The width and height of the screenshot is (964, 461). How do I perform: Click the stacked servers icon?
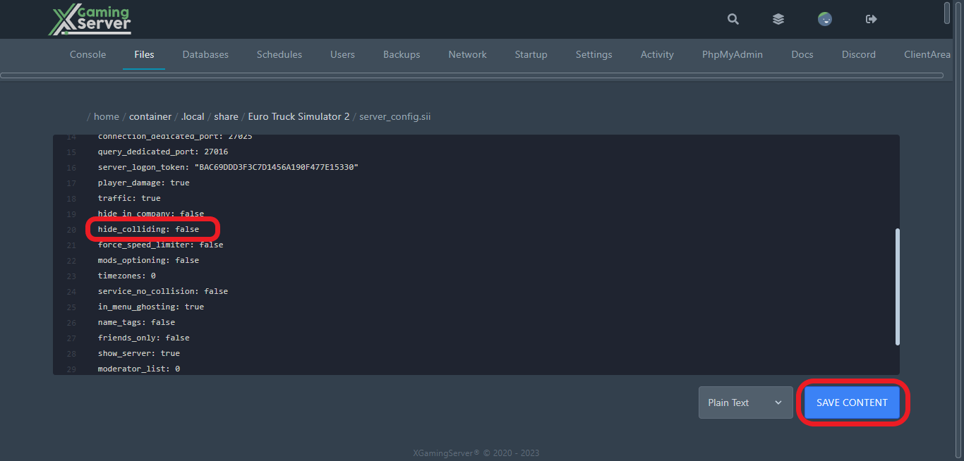tap(778, 19)
